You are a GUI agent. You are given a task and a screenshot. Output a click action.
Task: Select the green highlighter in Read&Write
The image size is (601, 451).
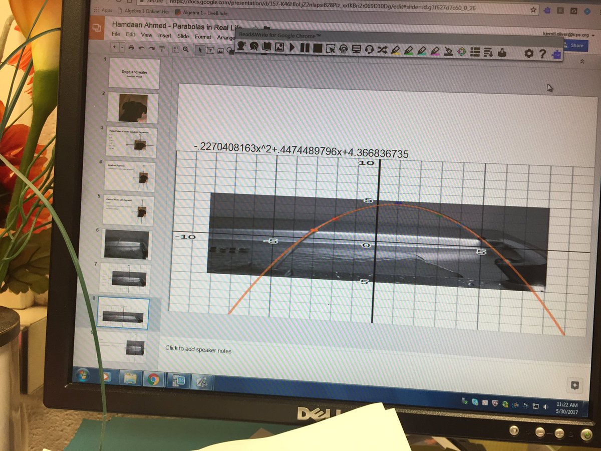408,50
